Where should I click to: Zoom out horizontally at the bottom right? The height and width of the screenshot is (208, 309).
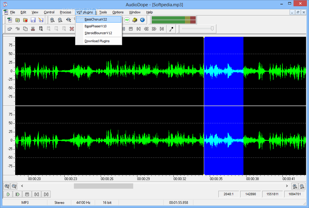click(x=302, y=186)
